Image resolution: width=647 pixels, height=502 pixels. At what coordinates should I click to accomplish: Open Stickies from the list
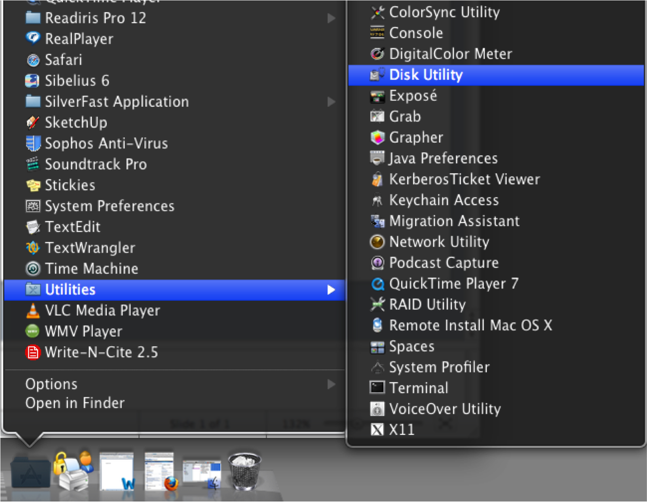click(70, 185)
